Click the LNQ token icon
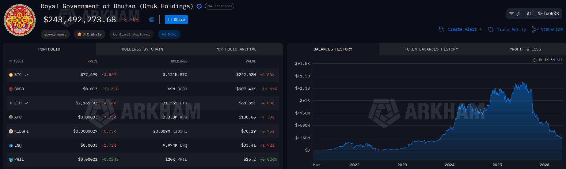Image resolution: width=566 pixels, height=169 pixels. coord(11,145)
